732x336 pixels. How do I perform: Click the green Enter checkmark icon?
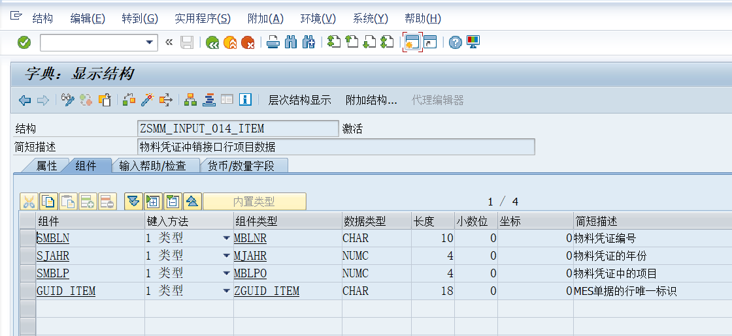tap(24, 43)
